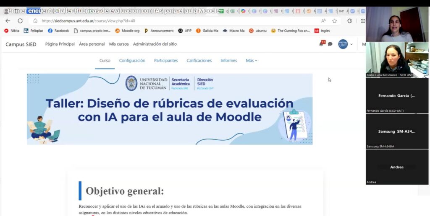Click the read aloud icon in address bar

coord(323,21)
